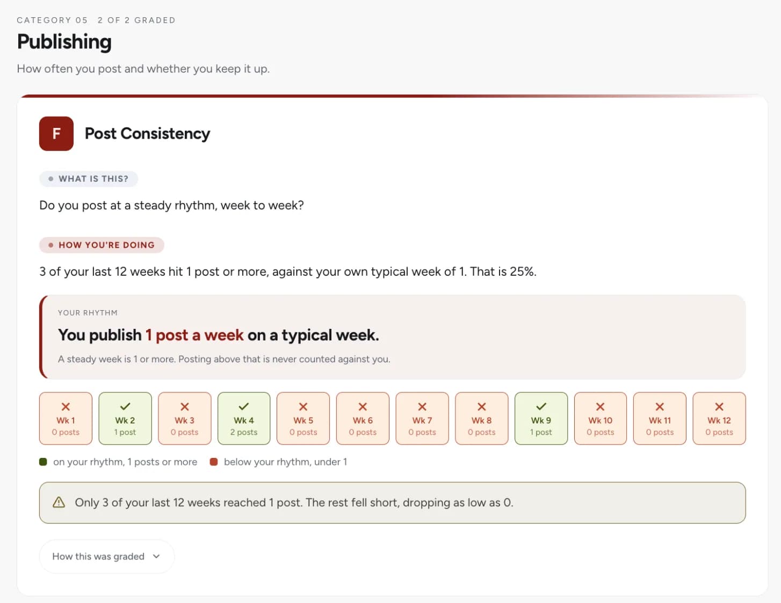Image resolution: width=781 pixels, height=603 pixels.
Task: Click the HOW YOU'RE DOING pill label
Action: [102, 245]
